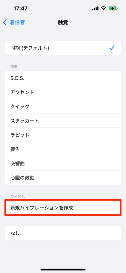This screenshot has height=273, width=126.
Task: Tap the blue back chevron icon
Action: (5, 22)
